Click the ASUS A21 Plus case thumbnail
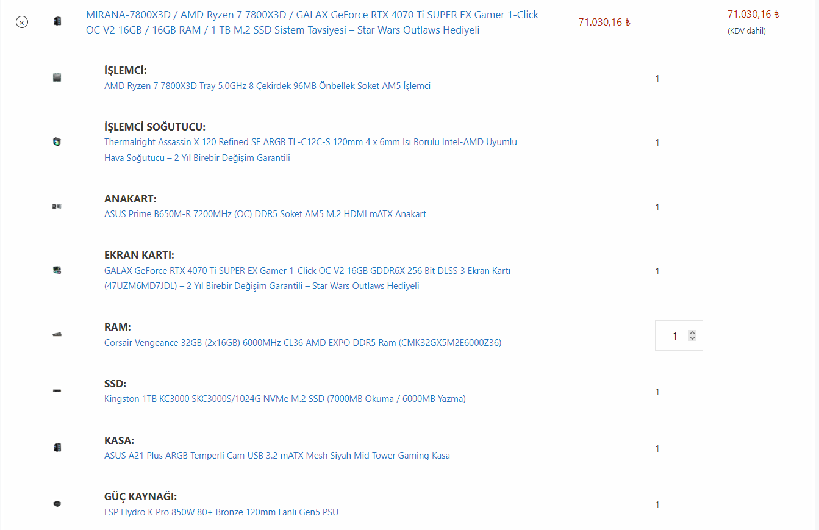This screenshot has width=819, height=530. (x=57, y=448)
